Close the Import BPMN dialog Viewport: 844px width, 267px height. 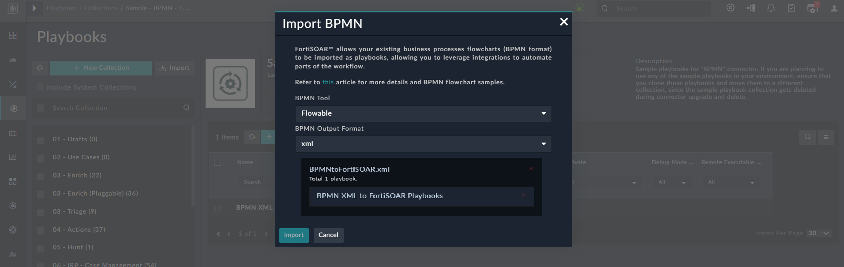pyautogui.click(x=563, y=22)
